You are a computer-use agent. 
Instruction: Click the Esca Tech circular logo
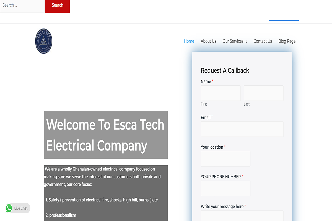[x=43, y=41]
